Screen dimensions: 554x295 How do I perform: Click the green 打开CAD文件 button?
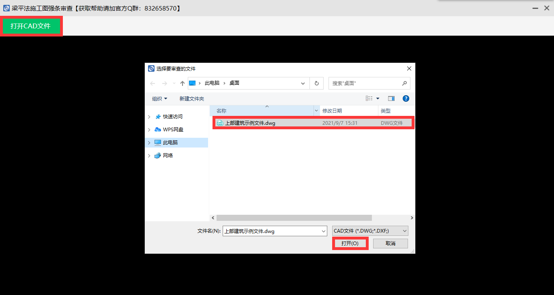point(31,26)
